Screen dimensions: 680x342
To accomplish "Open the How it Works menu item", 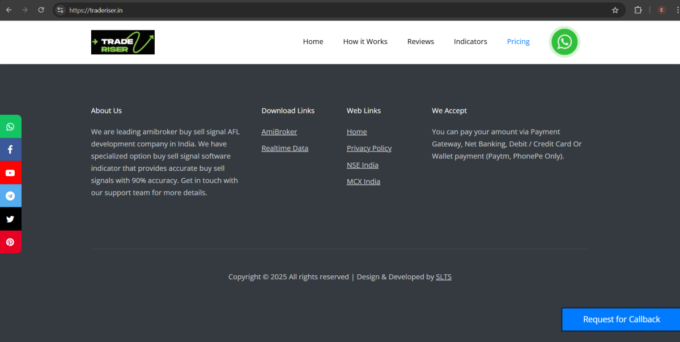I will tap(365, 41).
